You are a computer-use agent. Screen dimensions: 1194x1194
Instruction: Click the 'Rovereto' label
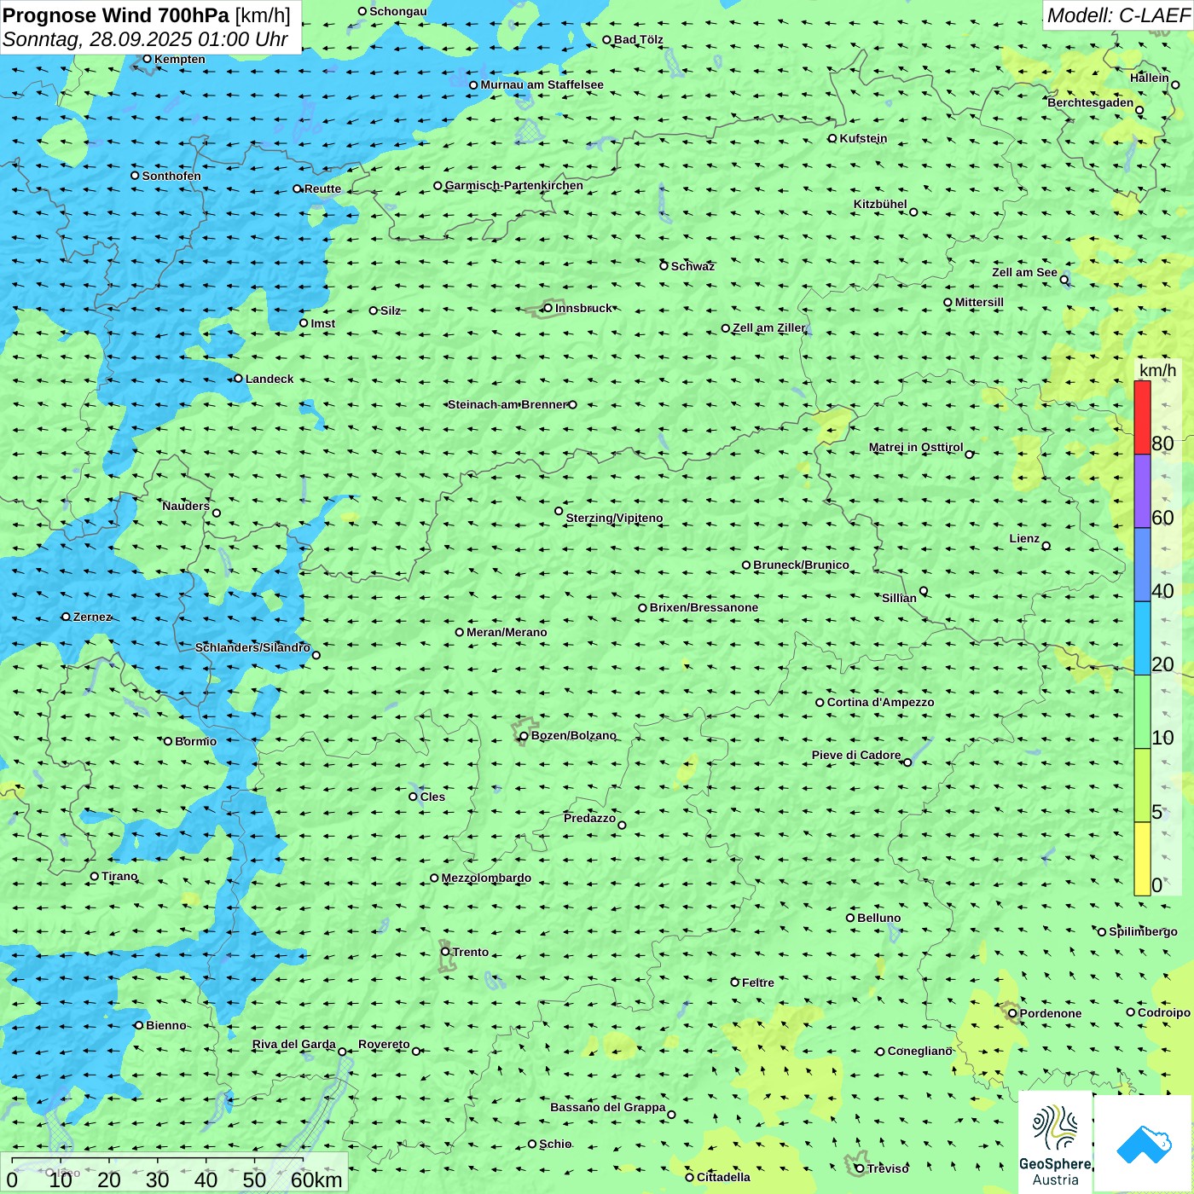[384, 1044]
